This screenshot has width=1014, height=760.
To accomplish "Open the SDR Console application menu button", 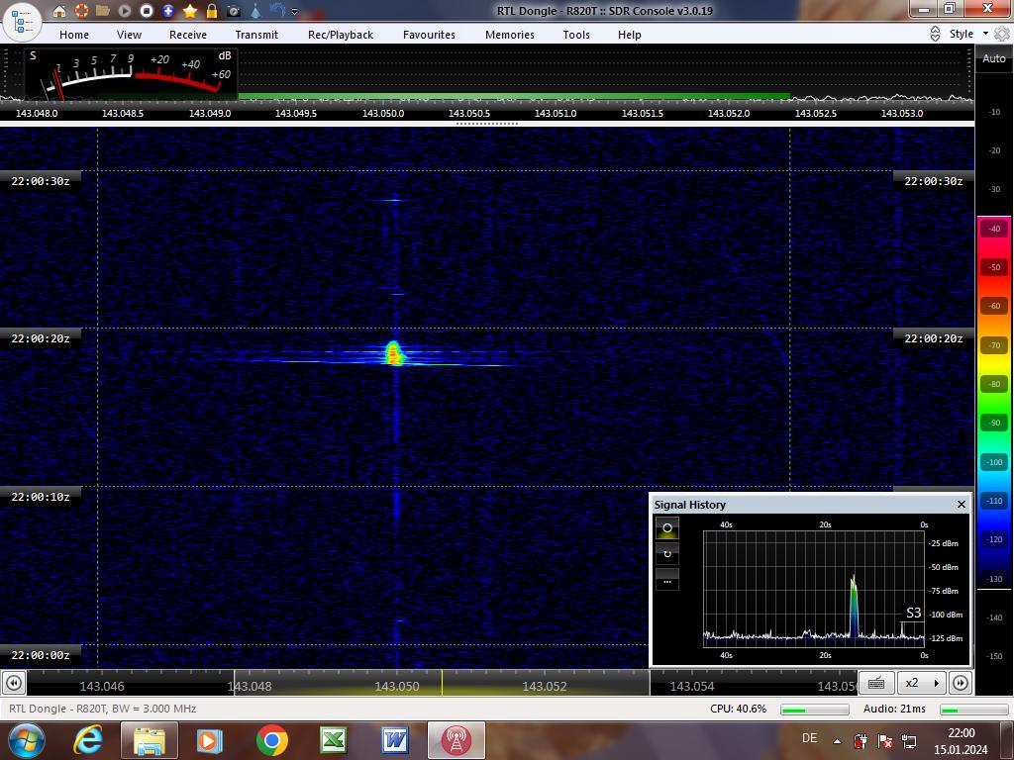I will coord(23,22).
